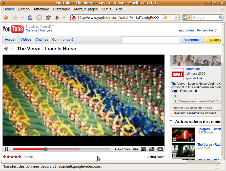Add Coldplay video to queue via plus icon
The image size is (226, 171).
[x=174, y=140]
